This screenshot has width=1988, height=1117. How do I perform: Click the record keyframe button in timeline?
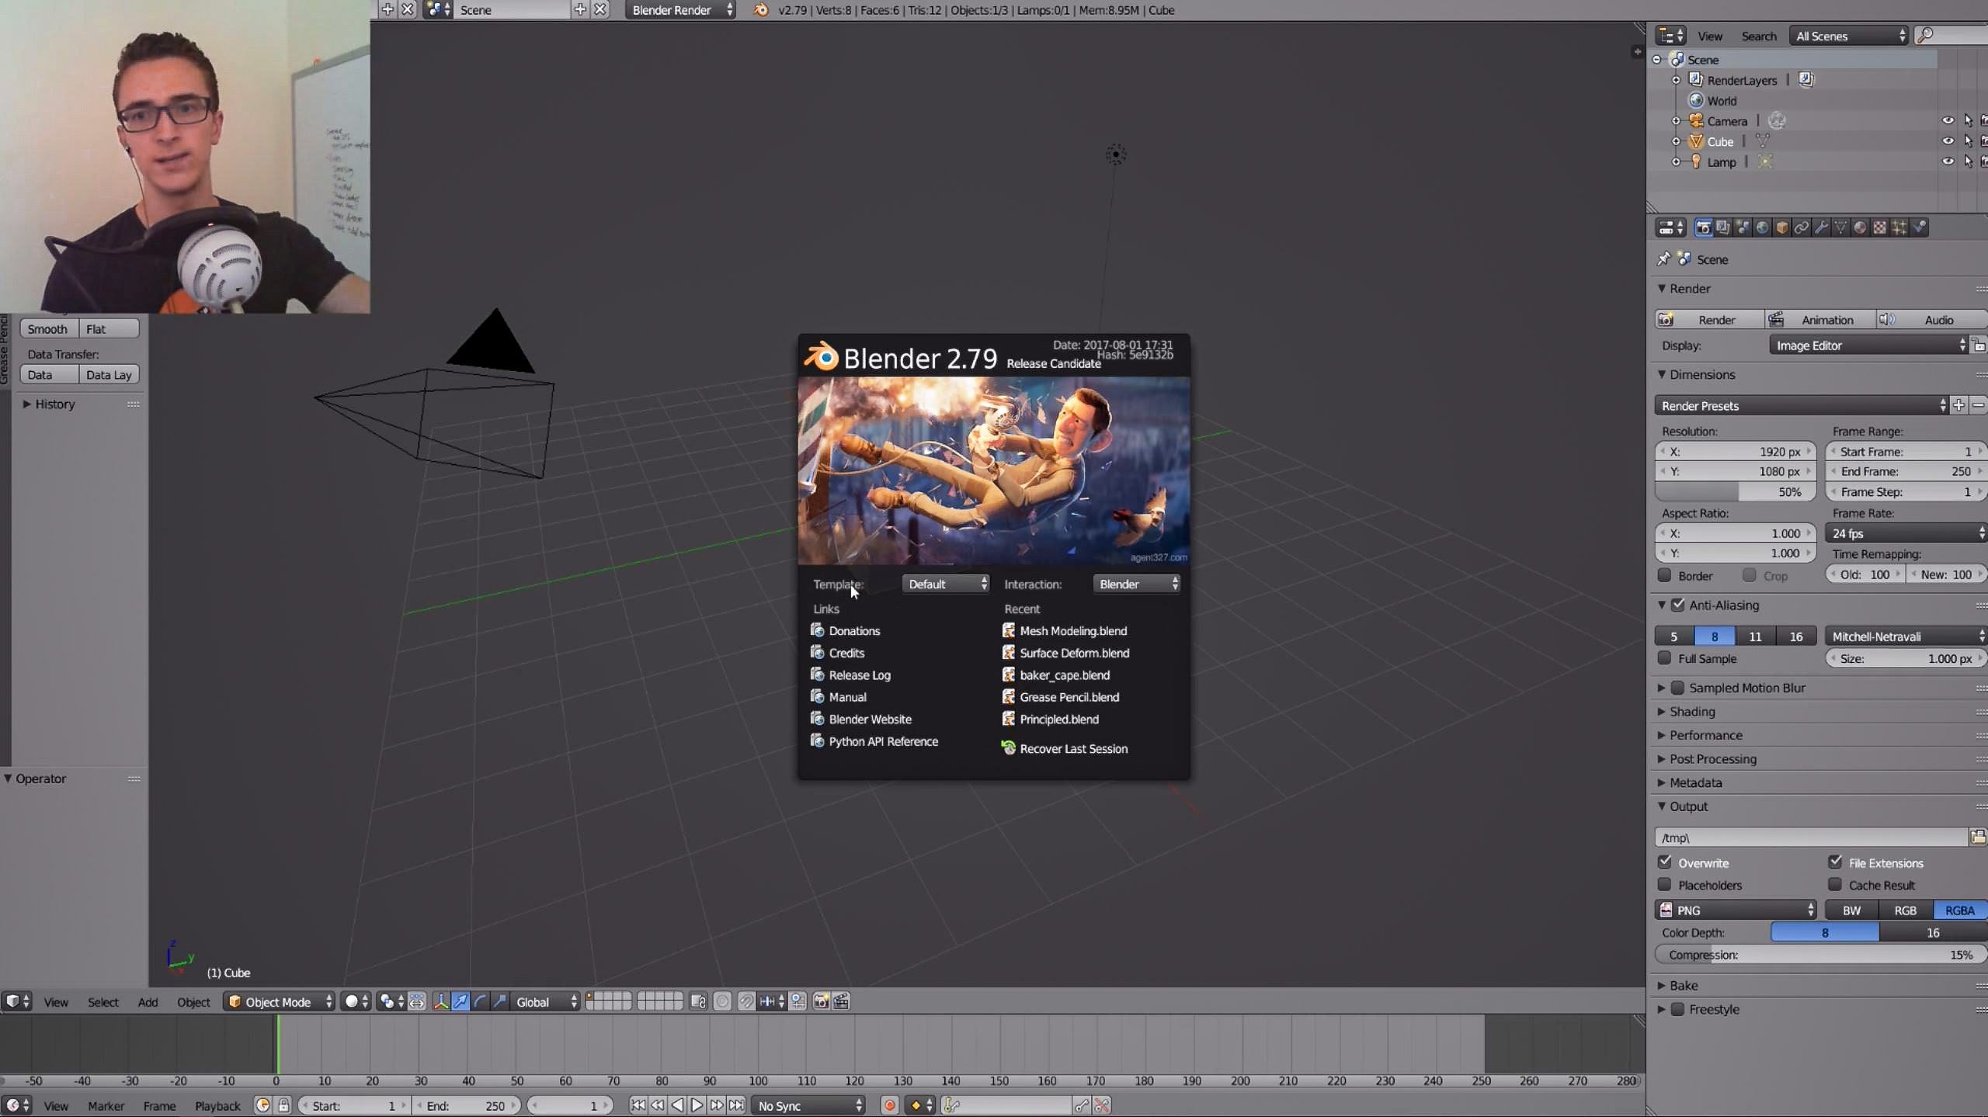(890, 1105)
